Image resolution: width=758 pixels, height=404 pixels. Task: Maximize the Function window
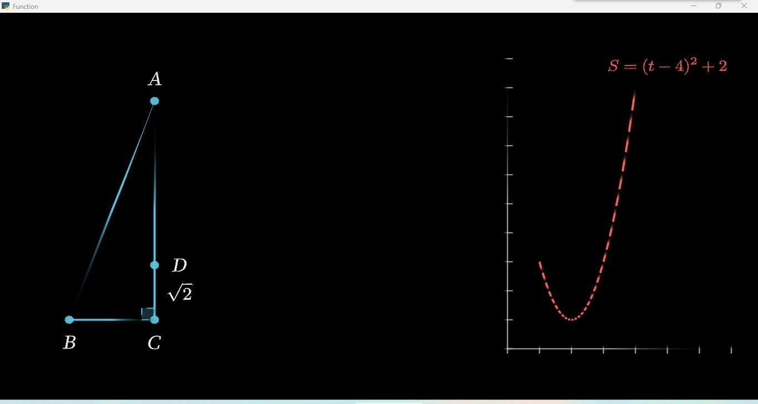tap(718, 6)
